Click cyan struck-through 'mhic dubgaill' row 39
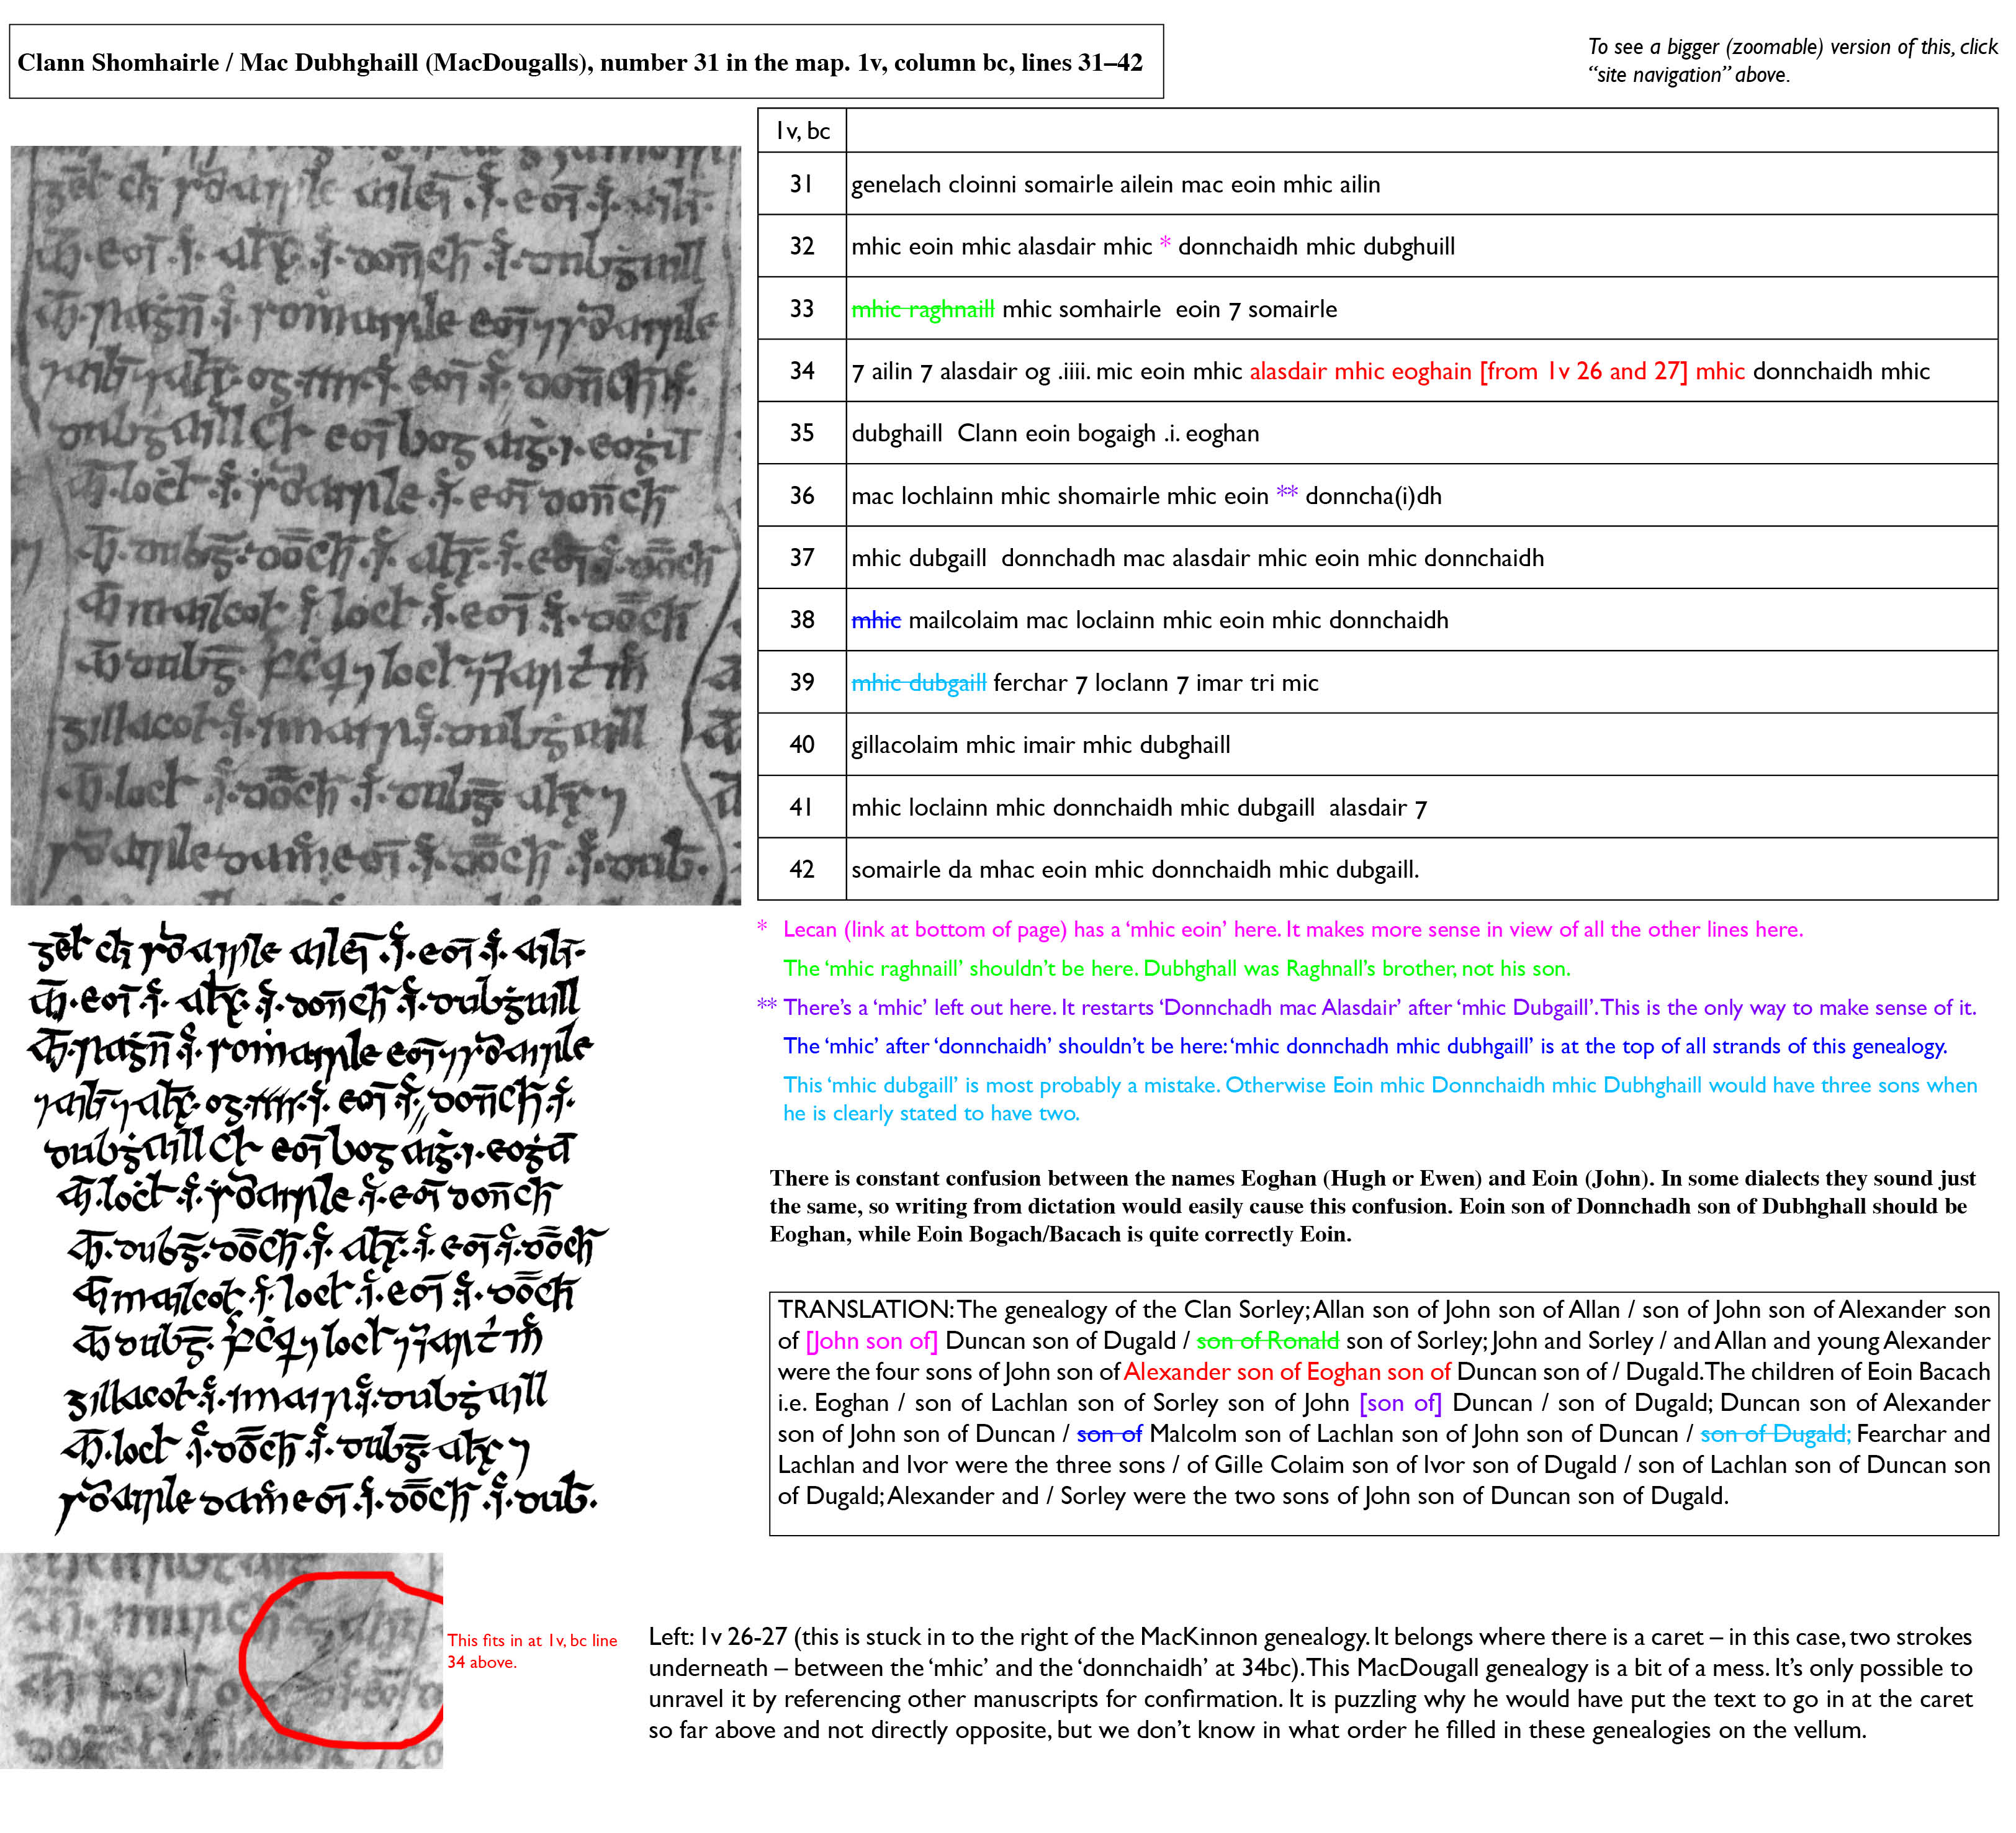Viewport: 2016px width, 1833px height. point(918,682)
